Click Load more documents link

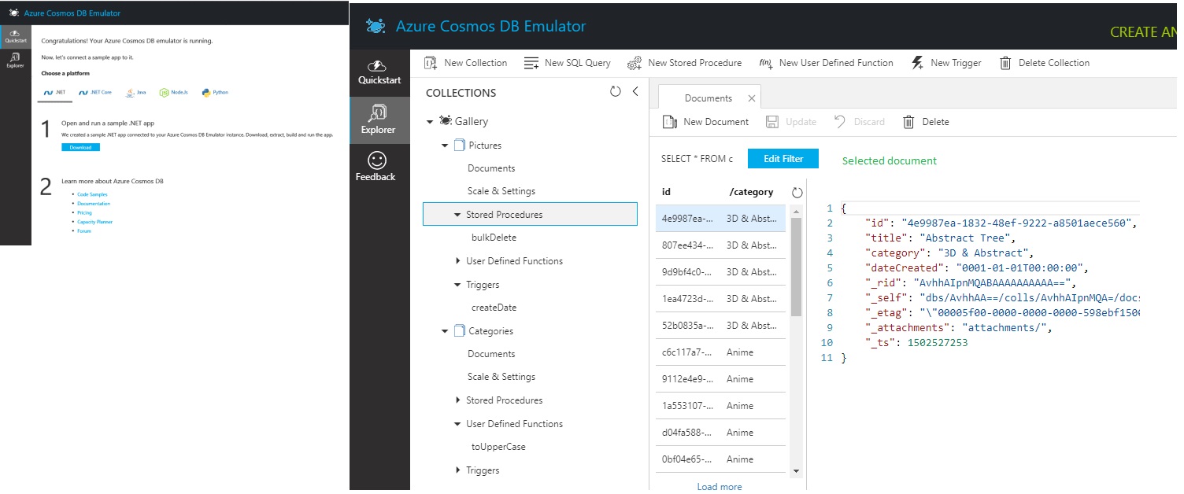point(720,487)
